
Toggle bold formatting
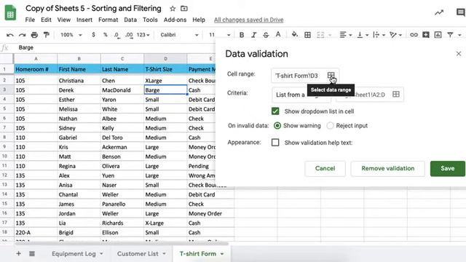(x=242, y=35)
